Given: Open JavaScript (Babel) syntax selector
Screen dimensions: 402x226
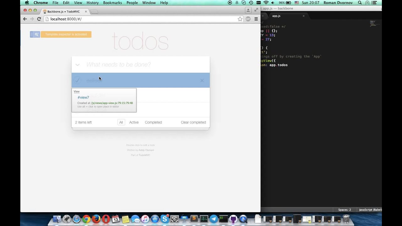Looking at the screenshot, I should (370, 210).
